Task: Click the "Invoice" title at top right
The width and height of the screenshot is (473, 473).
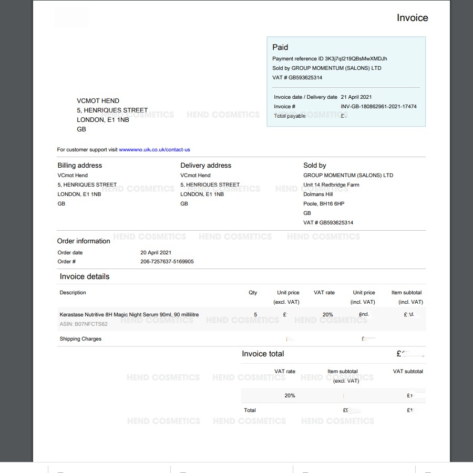Action: click(413, 18)
